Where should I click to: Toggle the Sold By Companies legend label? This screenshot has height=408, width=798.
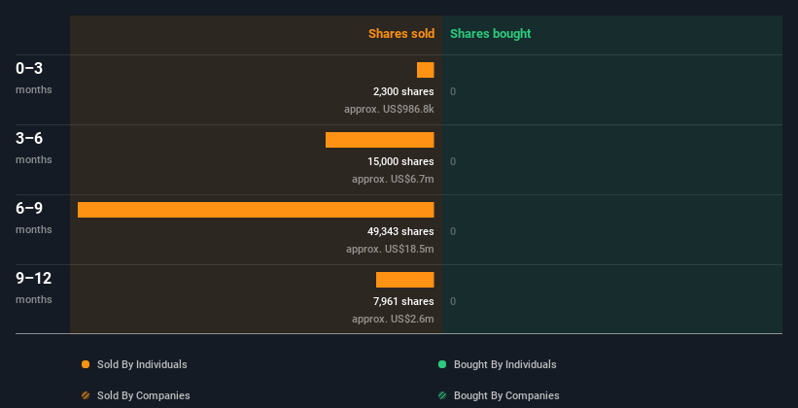tap(144, 395)
